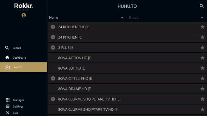The image size is (207, 116).
Task: Favorite 24 KITCHEN |C with star
Action: tap(202, 37)
